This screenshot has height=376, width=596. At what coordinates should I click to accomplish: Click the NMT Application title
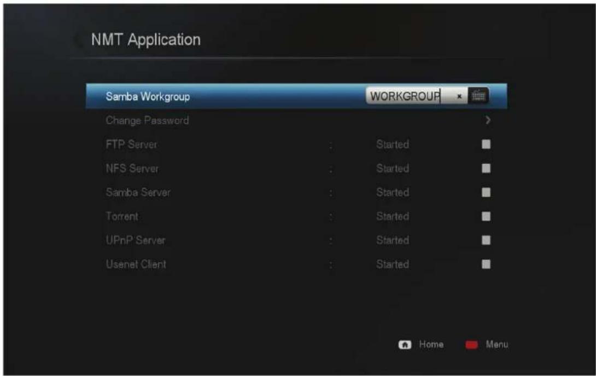coord(145,39)
